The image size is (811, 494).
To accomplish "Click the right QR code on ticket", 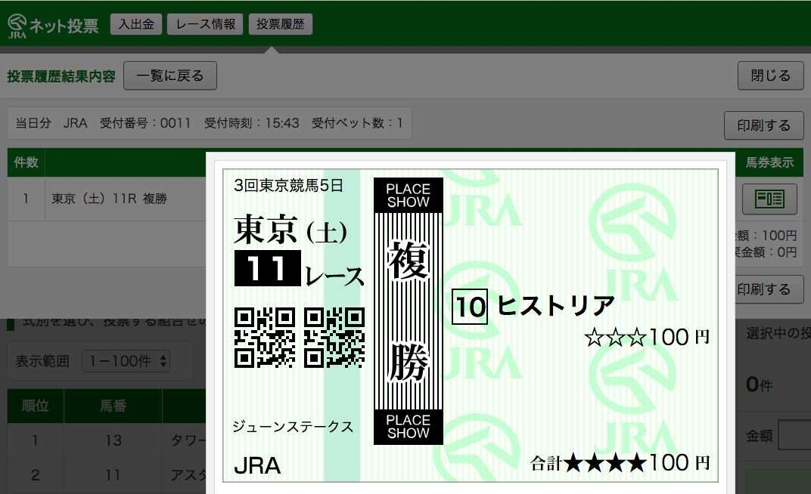I will (334, 338).
